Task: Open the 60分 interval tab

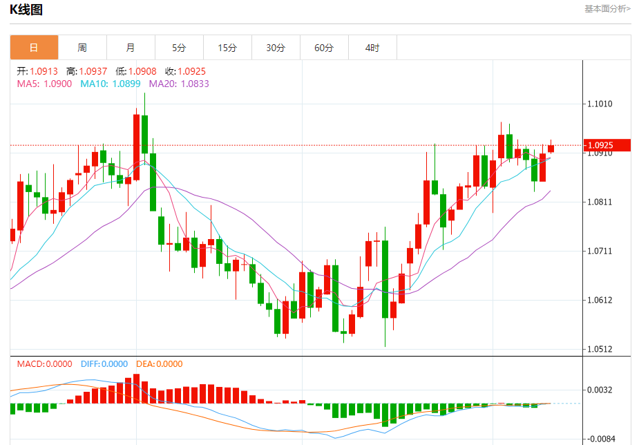Action: (324, 48)
